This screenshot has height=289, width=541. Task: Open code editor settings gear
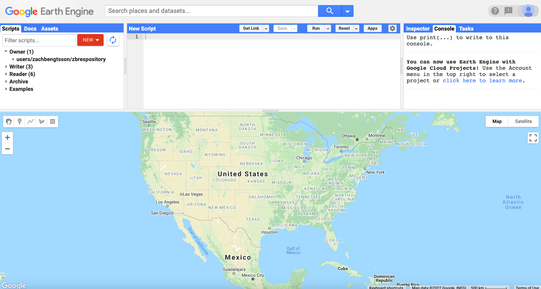[392, 29]
